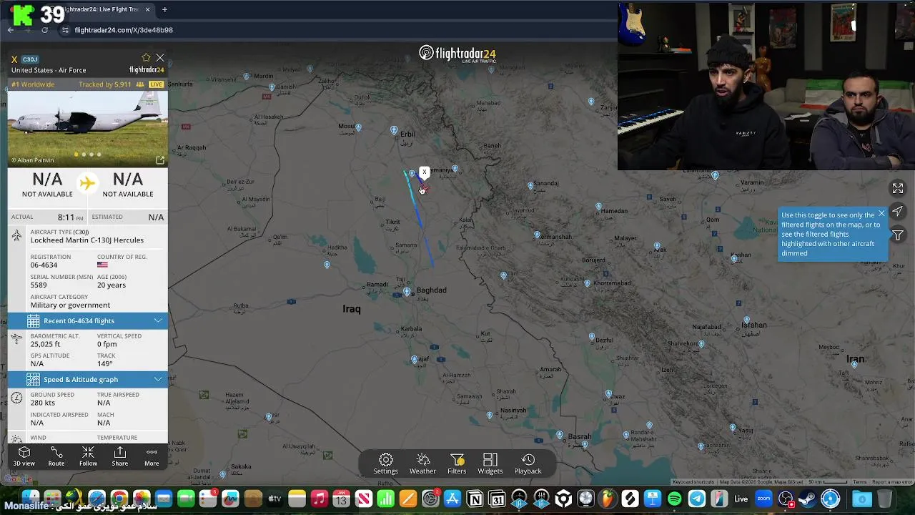Select the Flightradar24 Live Flight tab
The image size is (915, 515).
pos(100,9)
